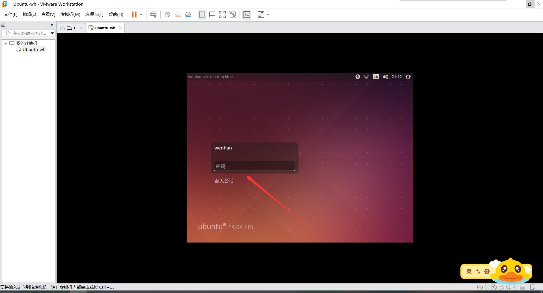Open the accessibility menu in Ubuntu panel
543x293 pixels.
point(358,77)
